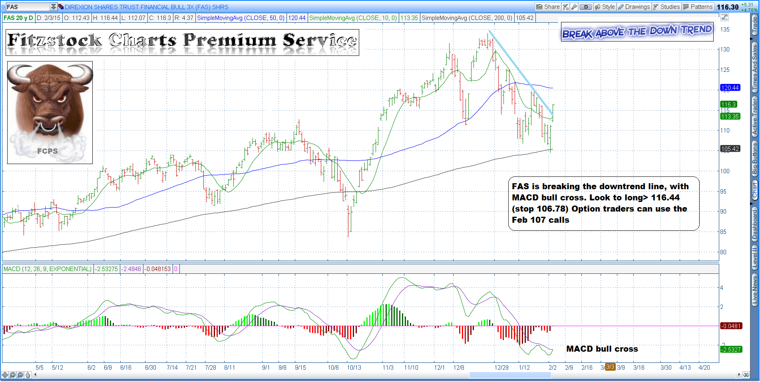Click the quick studies flask icon
This screenshot has width=760, height=382.
coord(566,7)
